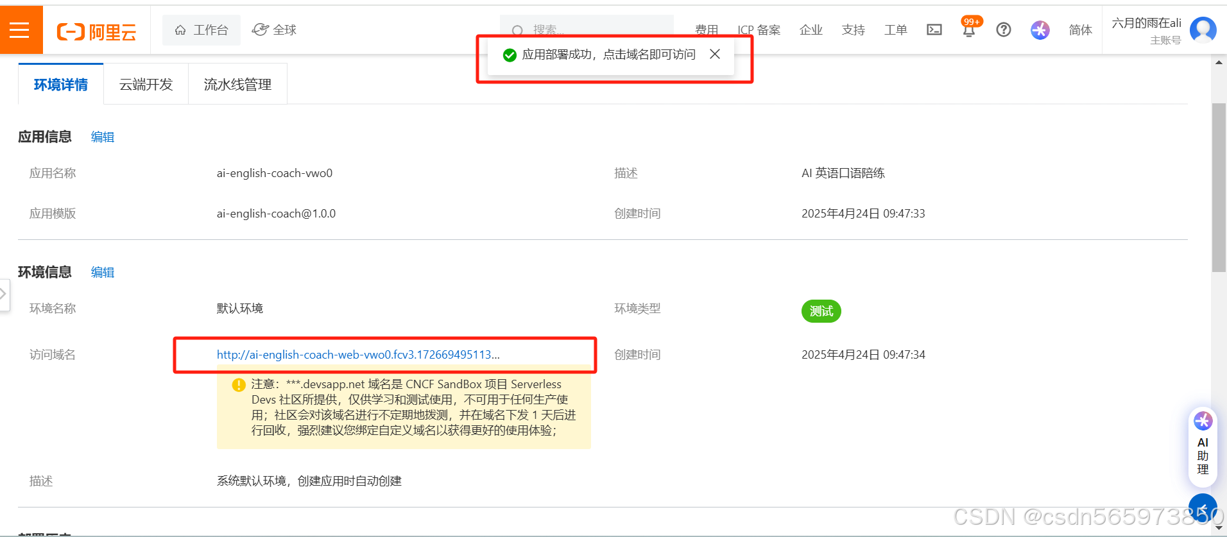Screen dimensions: 1227x537
Task: Click the description AI 英语口语陪练
Action: pos(843,173)
